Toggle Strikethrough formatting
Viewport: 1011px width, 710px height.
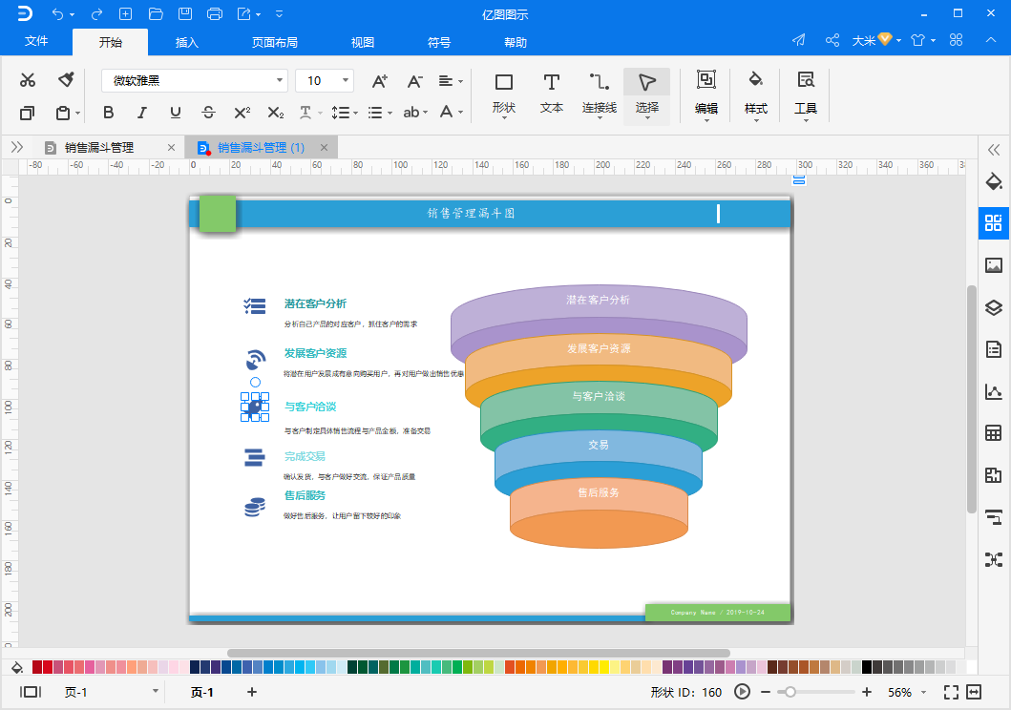[208, 112]
